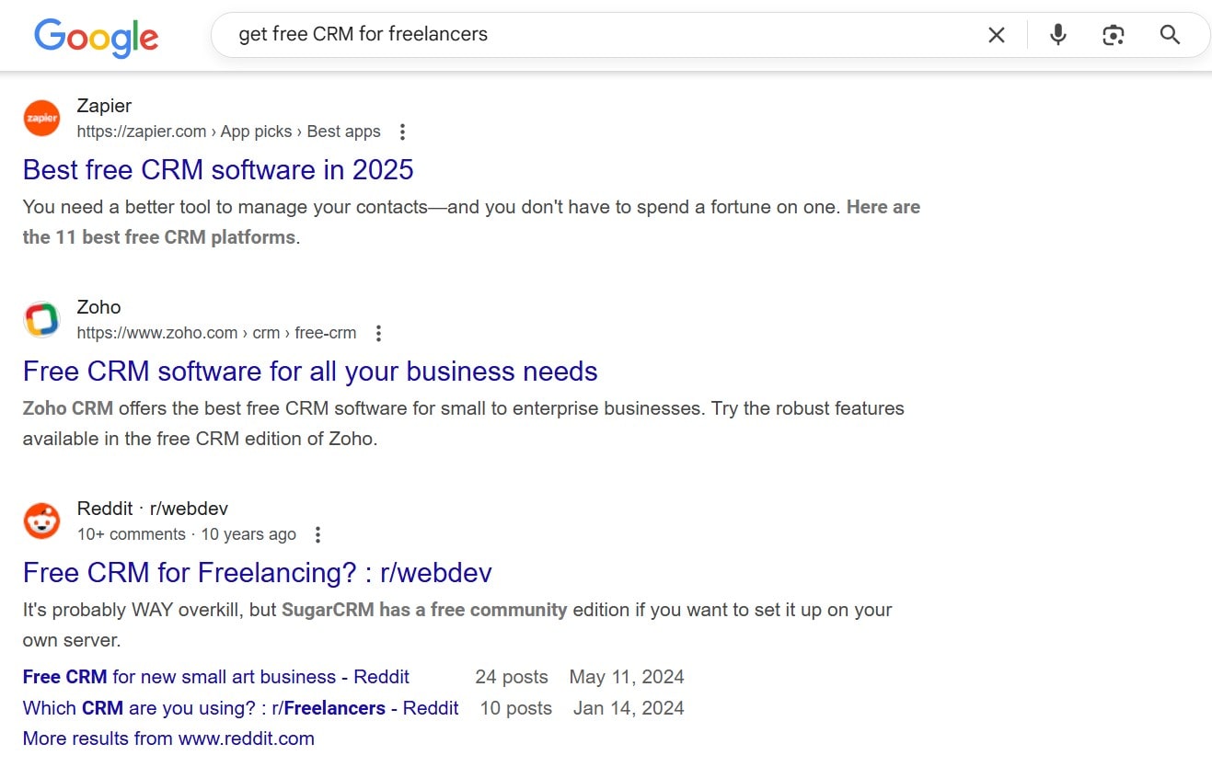Open the Zoho result three-dot menu
The image size is (1212, 767).
coord(378,333)
